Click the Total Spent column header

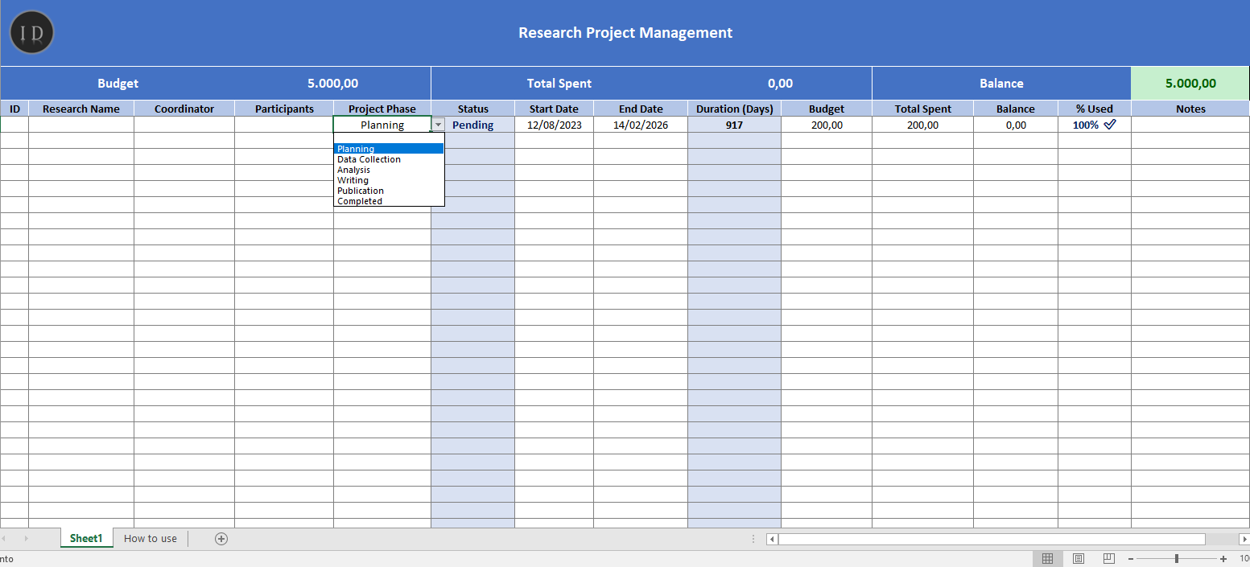coord(923,109)
